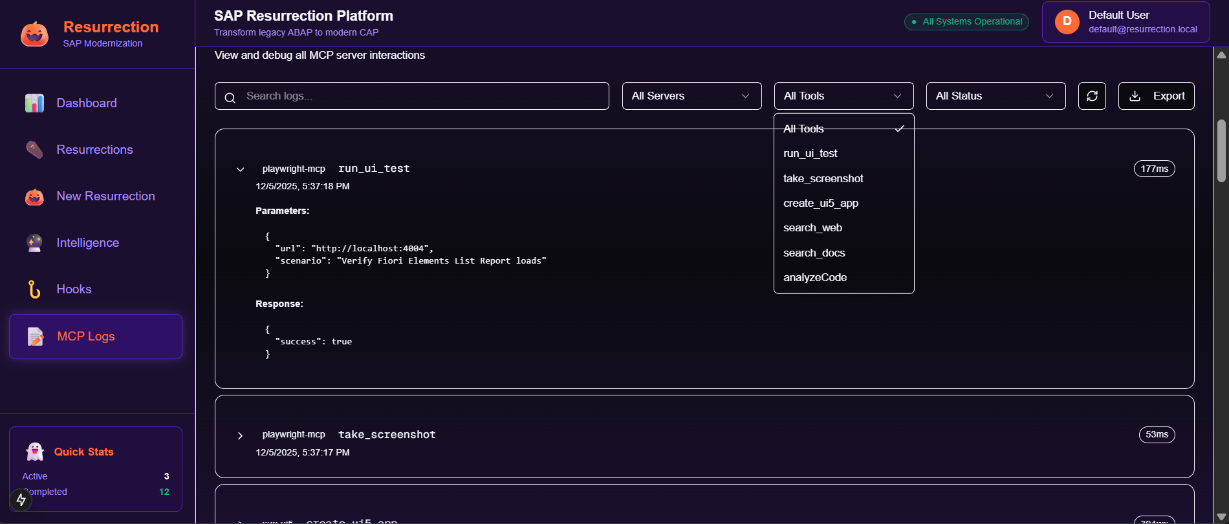Click the Dashboard chart icon
The width and height of the screenshot is (1229, 524).
(x=34, y=103)
